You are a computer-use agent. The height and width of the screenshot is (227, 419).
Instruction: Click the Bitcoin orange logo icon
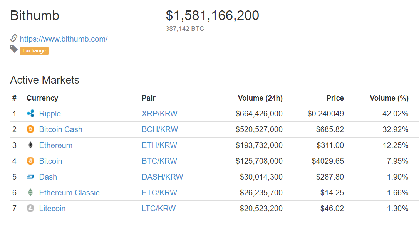[x=30, y=161]
